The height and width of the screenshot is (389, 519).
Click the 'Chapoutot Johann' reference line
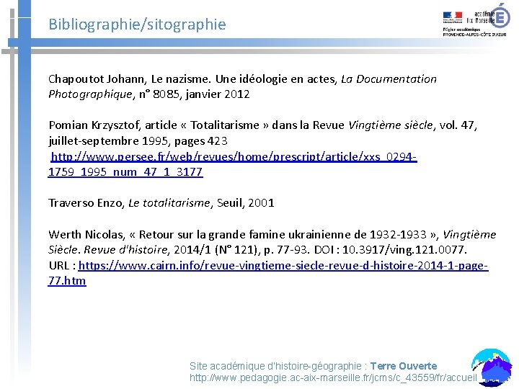point(242,79)
